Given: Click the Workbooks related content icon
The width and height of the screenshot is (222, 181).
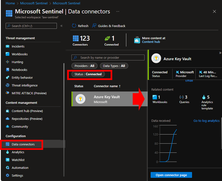Looking at the screenshot, I should [x=155, y=97].
